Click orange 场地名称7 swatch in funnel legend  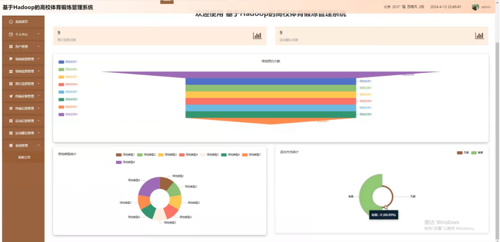point(61,107)
